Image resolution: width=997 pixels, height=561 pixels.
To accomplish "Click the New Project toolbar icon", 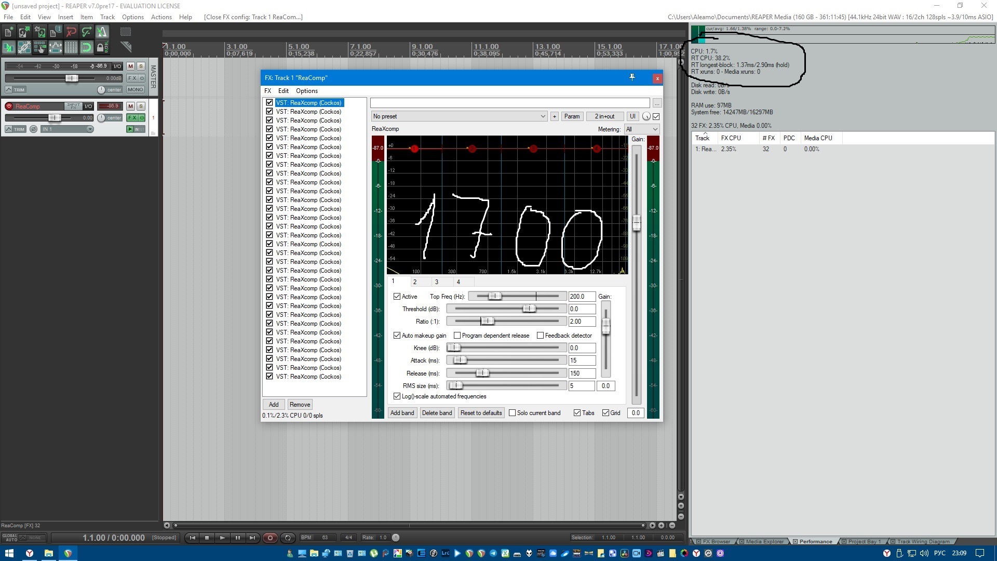I will (x=9, y=32).
